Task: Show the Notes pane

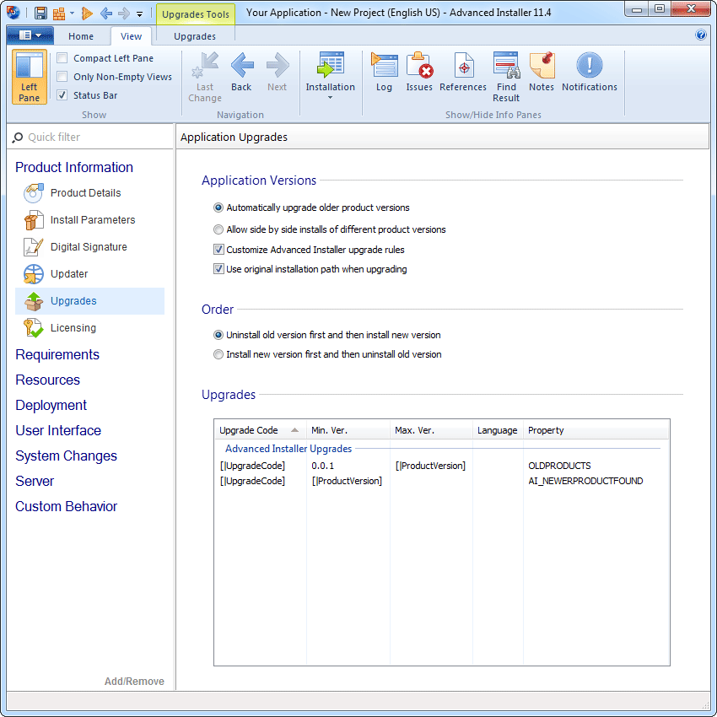Action: pos(542,72)
